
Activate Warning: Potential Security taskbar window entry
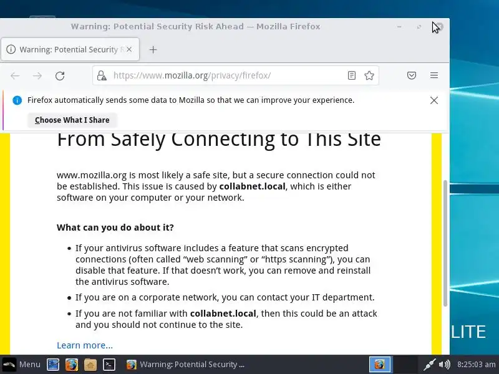185,365
